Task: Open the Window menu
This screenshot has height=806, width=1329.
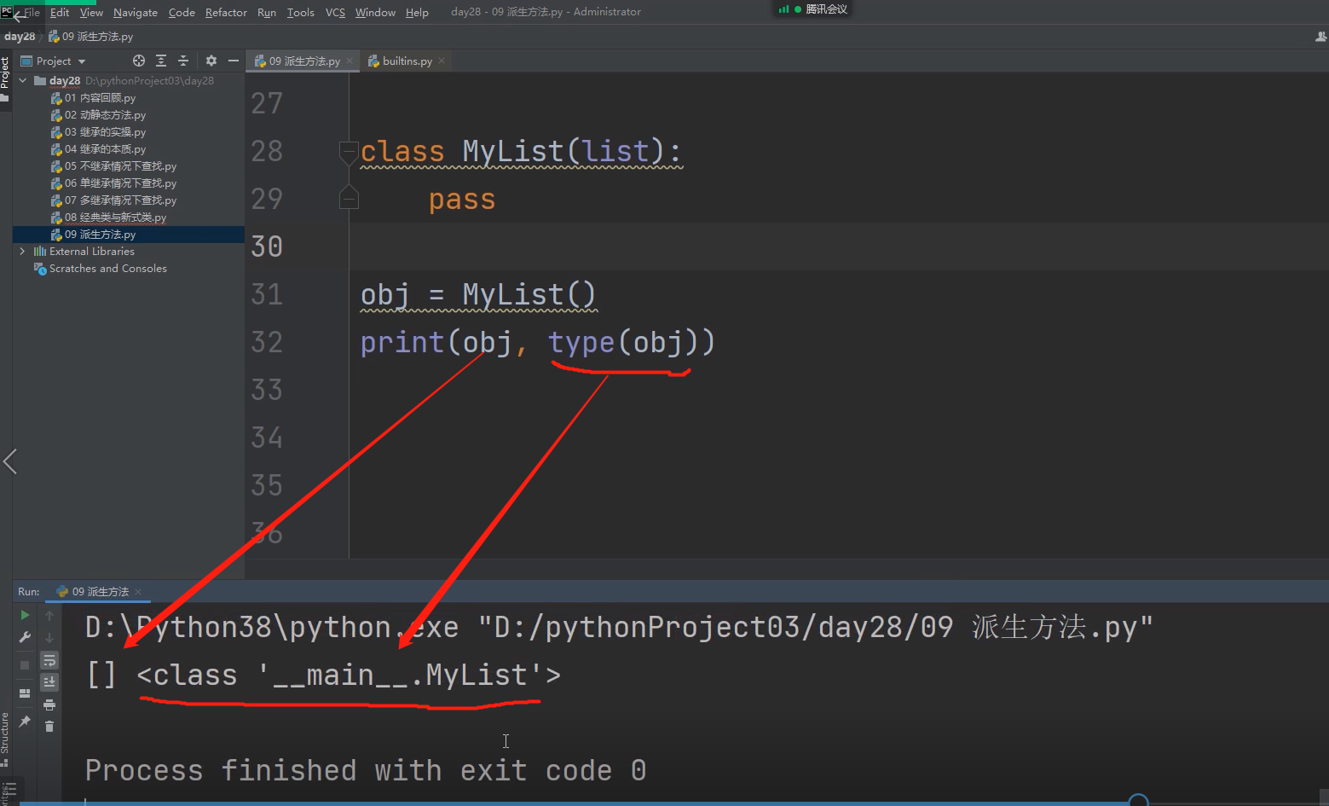Action: point(375,12)
